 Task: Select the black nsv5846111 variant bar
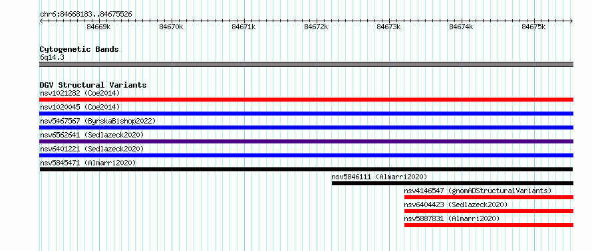point(453,183)
